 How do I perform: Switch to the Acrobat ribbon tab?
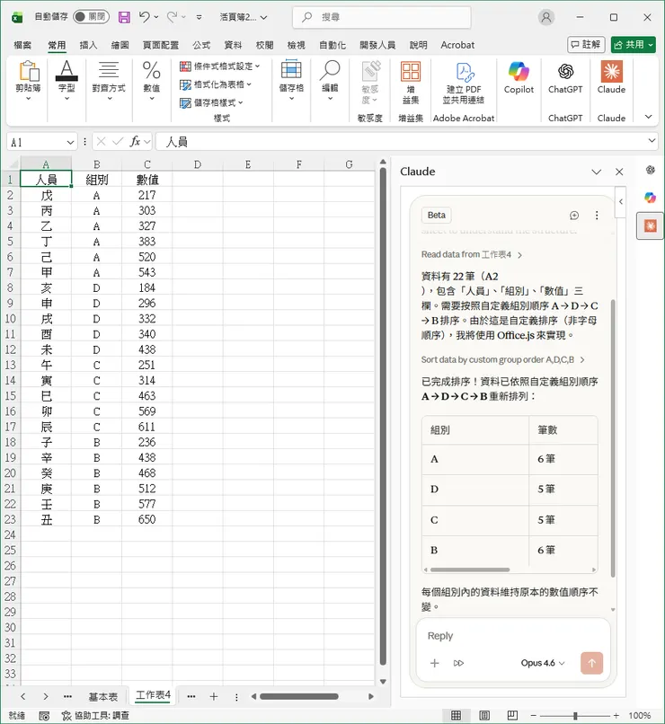click(x=457, y=45)
